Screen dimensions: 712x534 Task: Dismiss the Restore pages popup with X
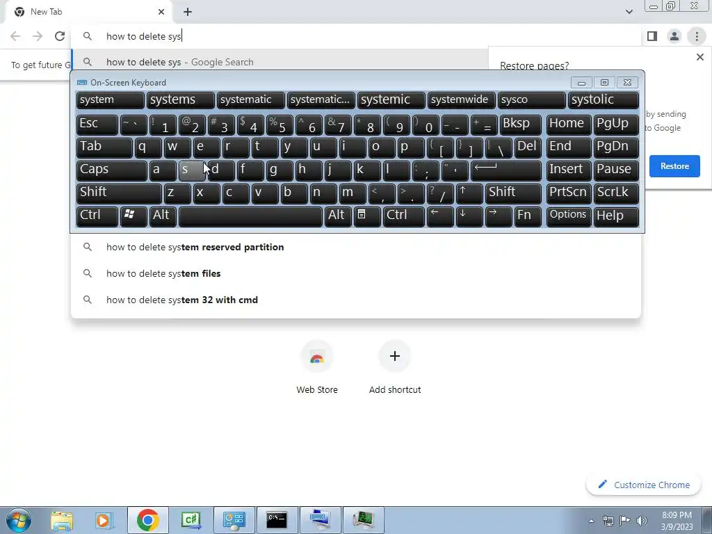tap(699, 57)
